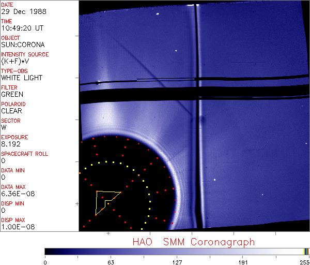Click the GREEN filter value
Image resolution: width=310 pixels, height=265 pixels.
tap(12, 94)
